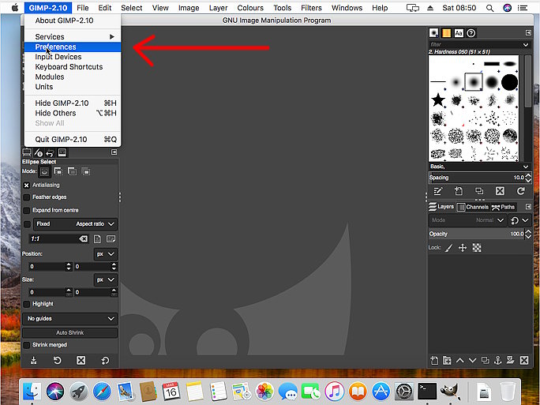Select the star brush thumbnail
Screen dimensions: 540x405
pyautogui.click(x=438, y=100)
